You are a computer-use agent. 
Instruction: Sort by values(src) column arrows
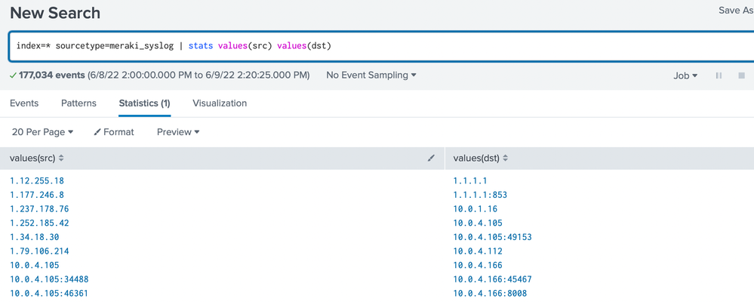61,158
